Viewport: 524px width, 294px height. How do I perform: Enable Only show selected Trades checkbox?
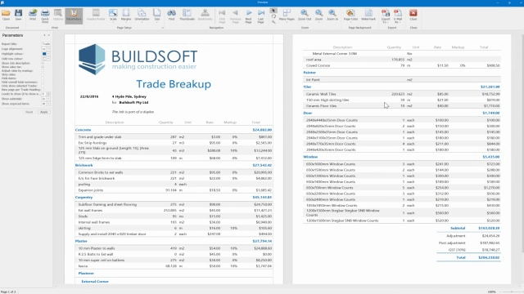[x=43, y=86]
